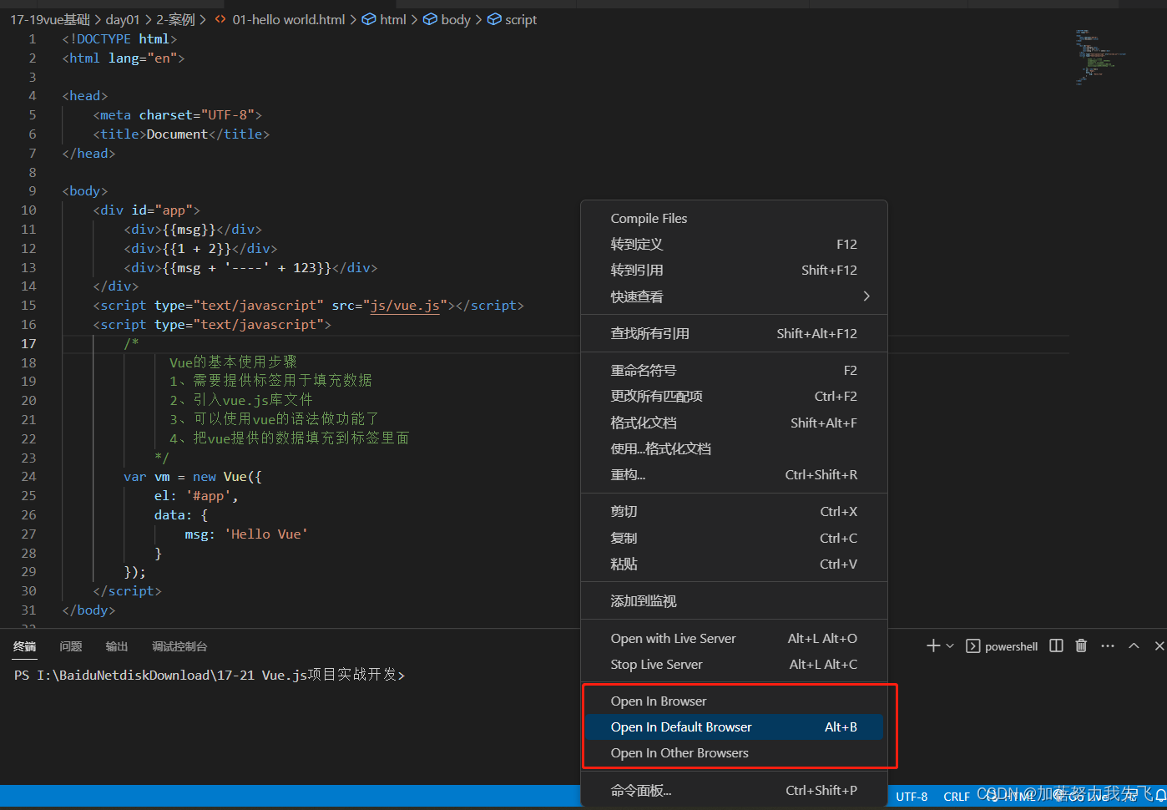This screenshot has width=1167, height=810.
Task: Change CRLF line ending in status bar
Action: click(x=957, y=797)
